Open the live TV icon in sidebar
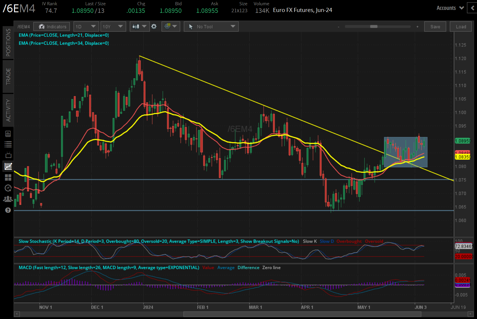477x319 pixels. pos(8,155)
